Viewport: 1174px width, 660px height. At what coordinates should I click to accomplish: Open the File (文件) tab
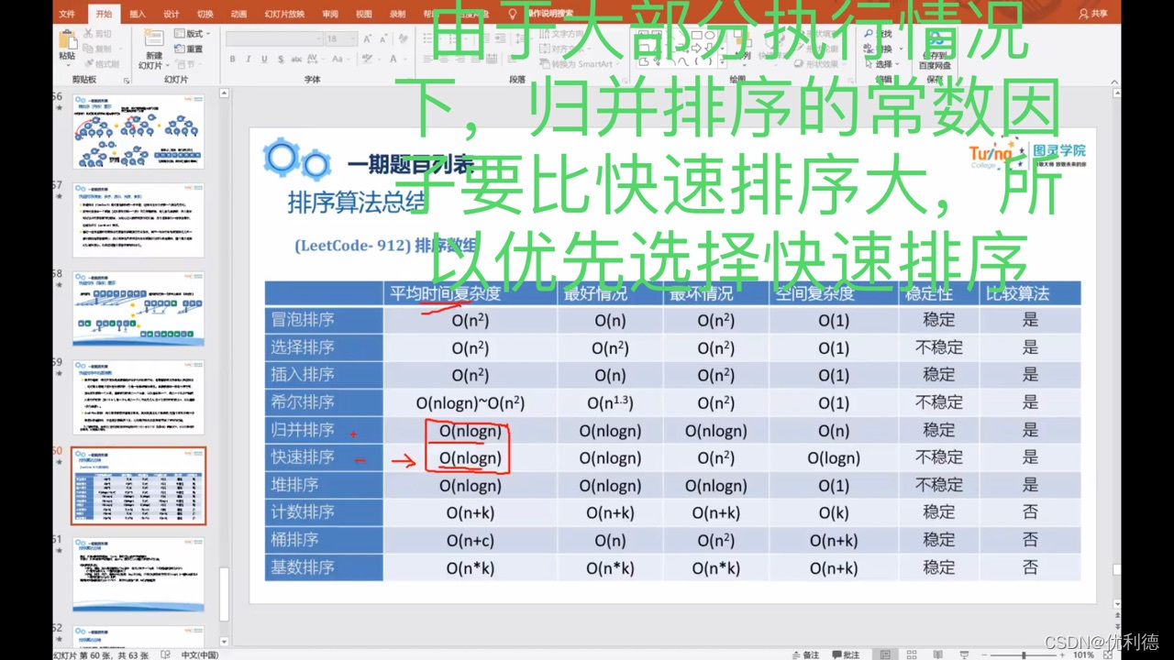tap(67, 14)
